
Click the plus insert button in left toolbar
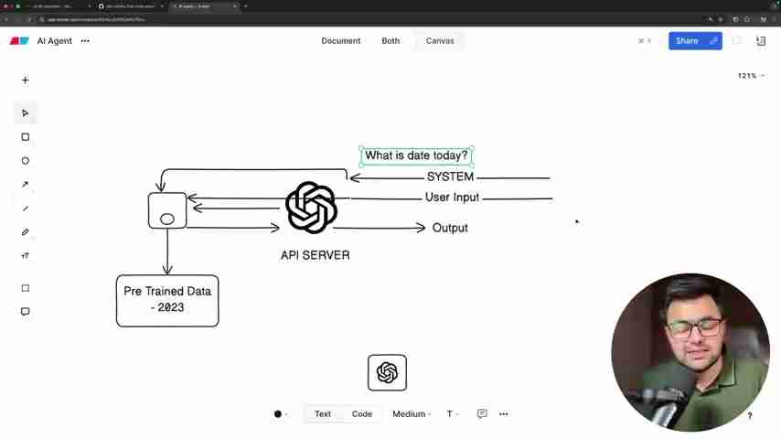tap(26, 80)
